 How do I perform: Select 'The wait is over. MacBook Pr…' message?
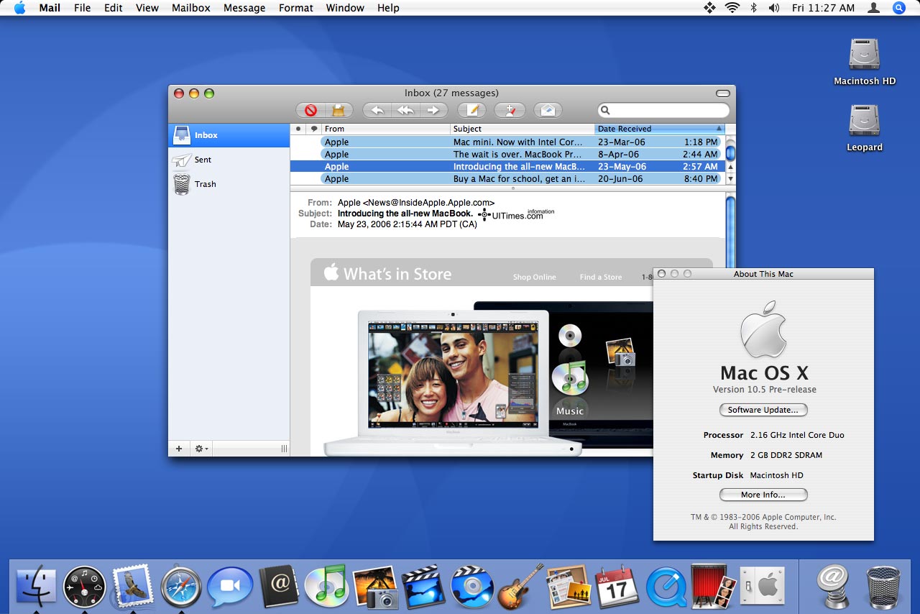507,154
